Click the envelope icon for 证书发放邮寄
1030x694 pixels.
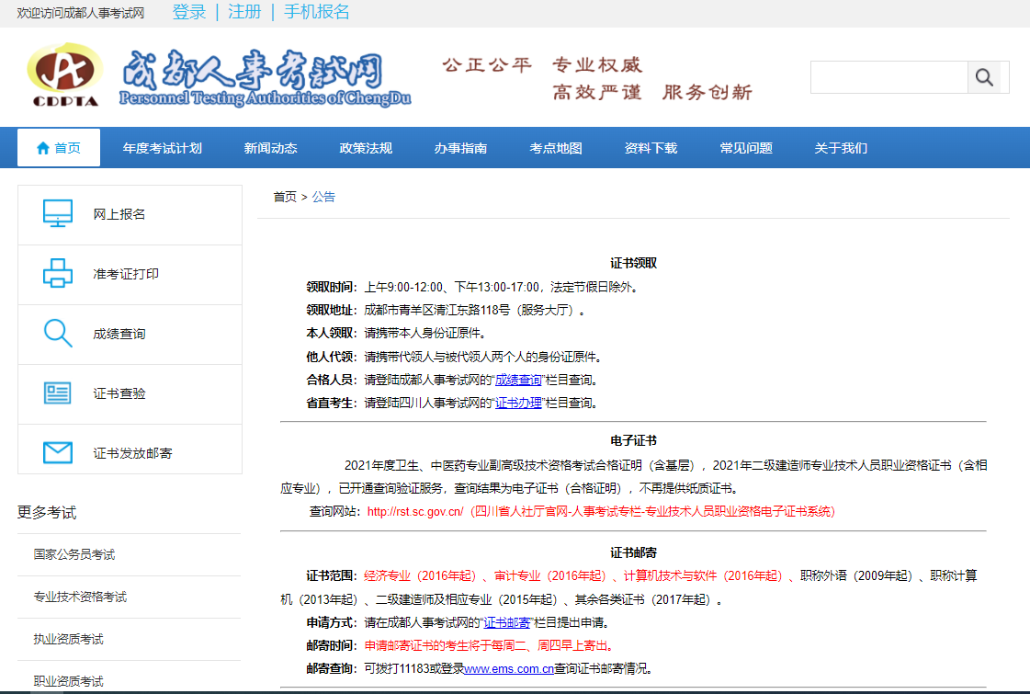pos(58,453)
